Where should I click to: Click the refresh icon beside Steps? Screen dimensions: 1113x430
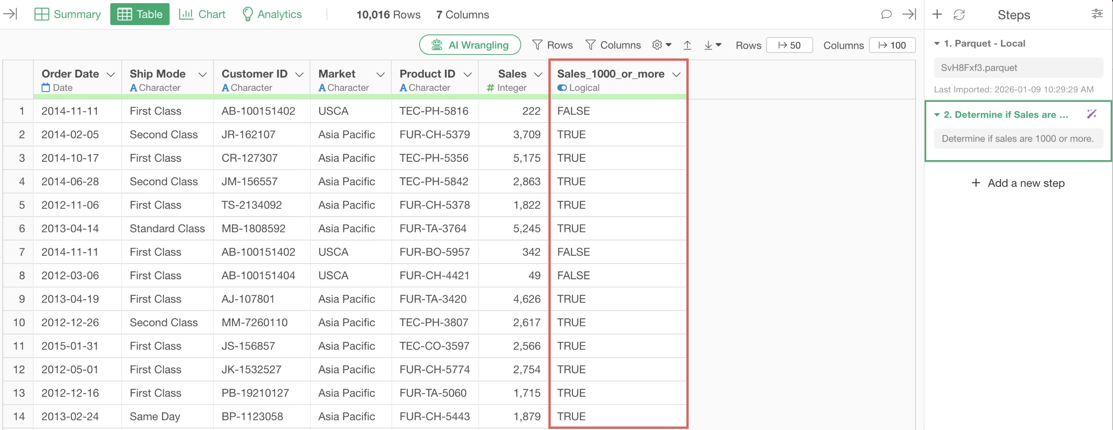pyautogui.click(x=959, y=15)
